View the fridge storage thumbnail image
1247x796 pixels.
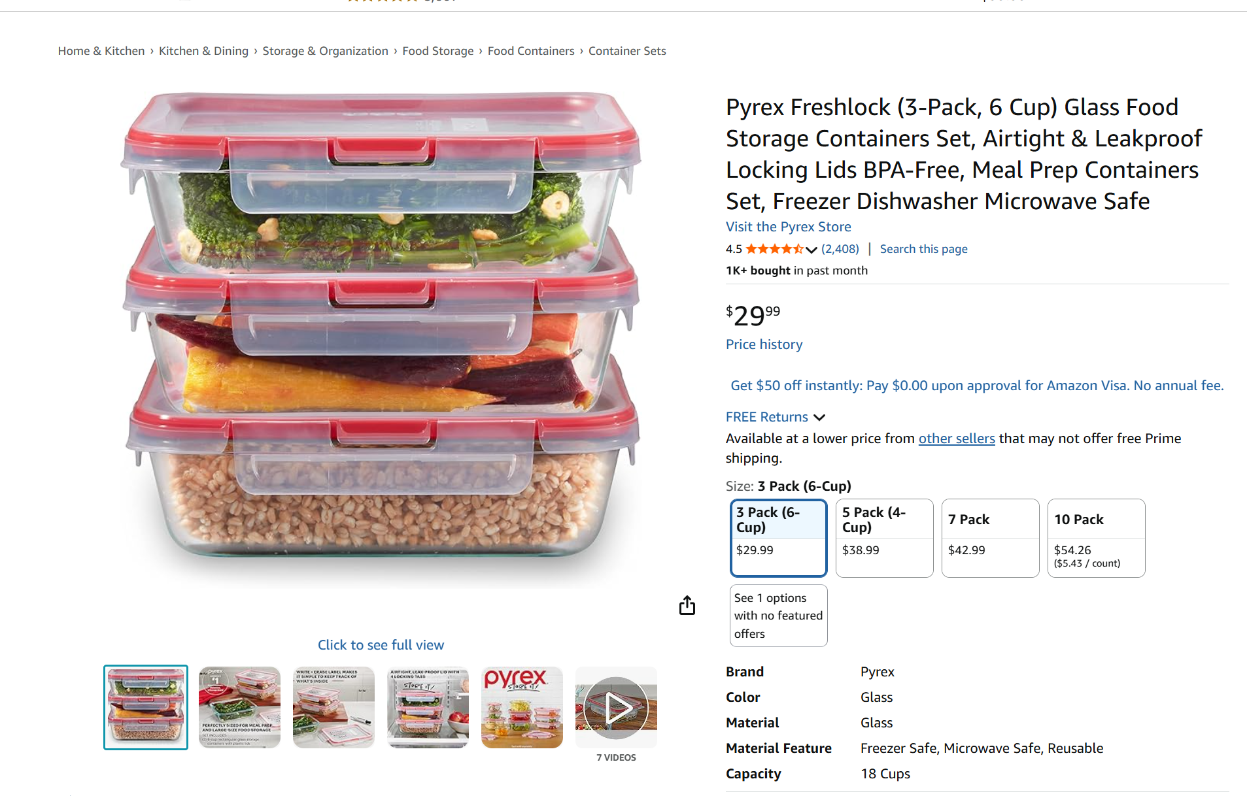pos(428,707)
